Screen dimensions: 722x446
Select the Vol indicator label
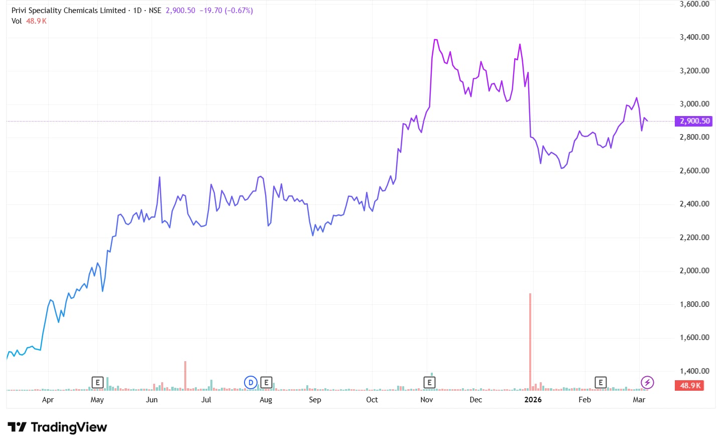(17, 21)
